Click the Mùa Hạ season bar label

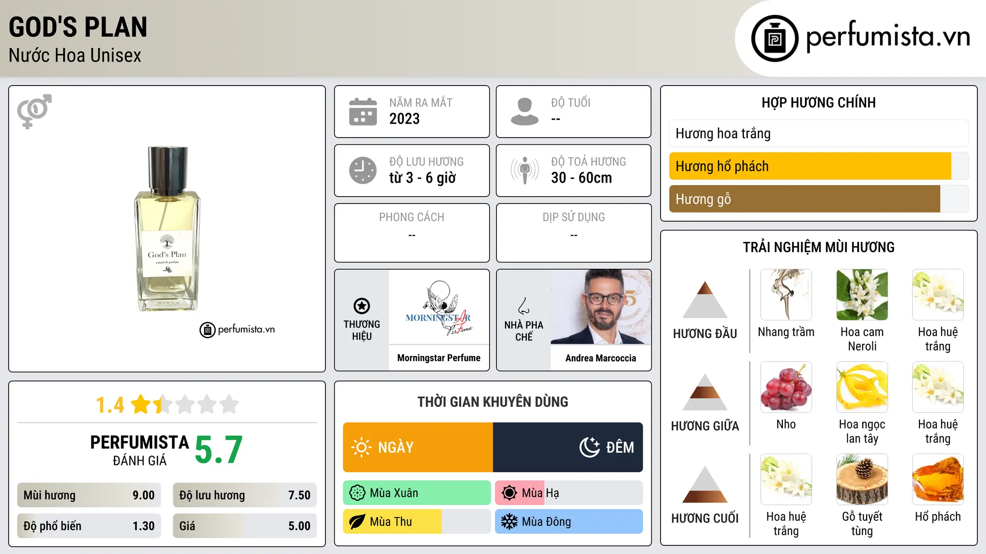(540, 493)
